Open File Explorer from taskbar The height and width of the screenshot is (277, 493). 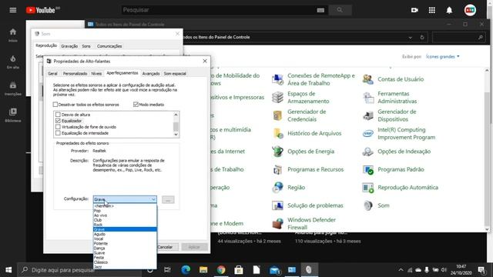203,270
